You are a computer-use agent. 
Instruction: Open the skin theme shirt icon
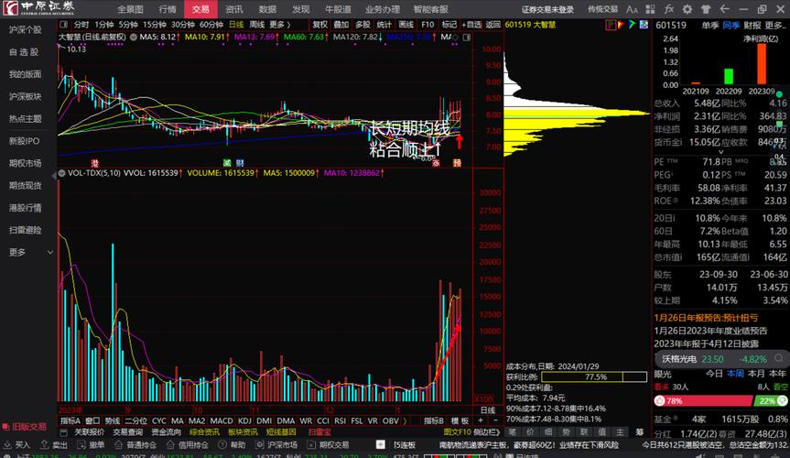pyautogui.click(x=706, y=9)
